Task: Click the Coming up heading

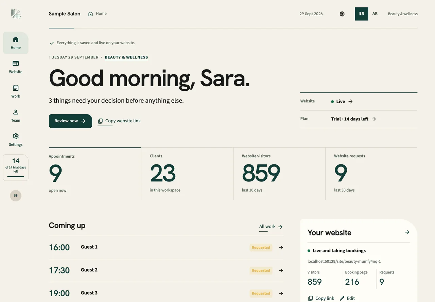Action: [x=67, y=226]
